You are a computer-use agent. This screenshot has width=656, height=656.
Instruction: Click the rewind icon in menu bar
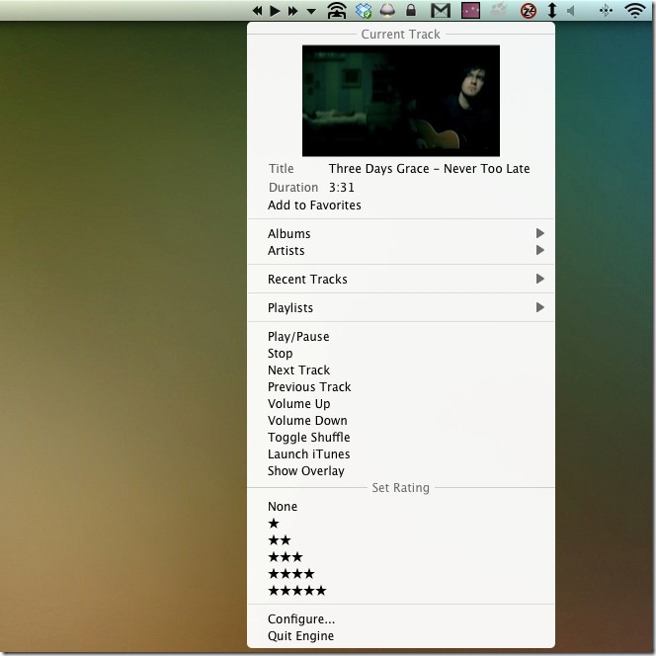click(x=258, y=11)
